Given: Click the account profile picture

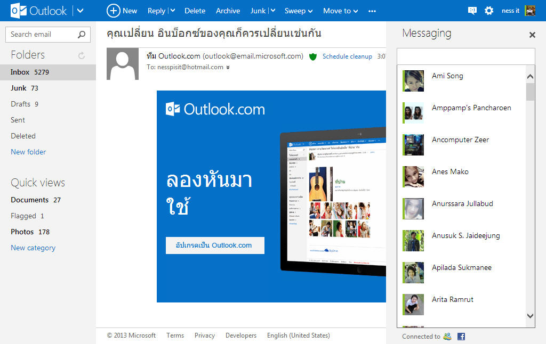Looking at the screenshot, I should pos(530,11).
